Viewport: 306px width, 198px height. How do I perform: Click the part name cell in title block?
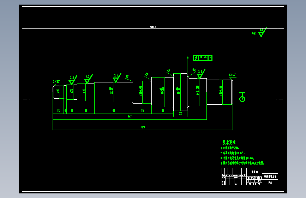270,177
